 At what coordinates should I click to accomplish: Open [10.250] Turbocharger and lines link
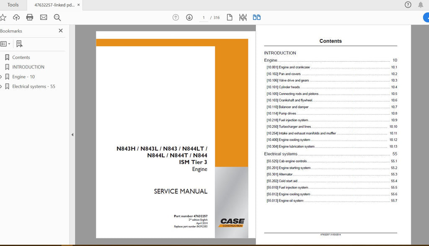332,127
